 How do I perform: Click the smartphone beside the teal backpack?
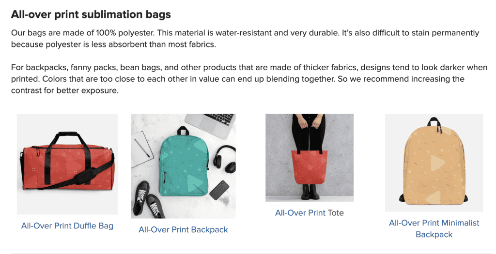(219, 190)
